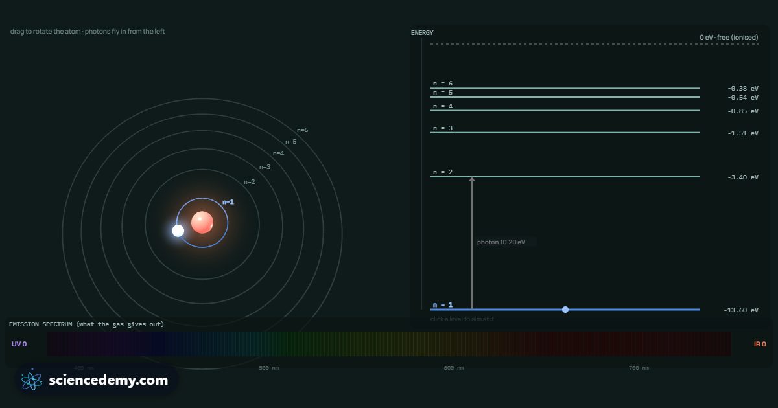Click the ENERGY panel heading
This screenshot has height=408, width=778.
(x=422, y=33)
